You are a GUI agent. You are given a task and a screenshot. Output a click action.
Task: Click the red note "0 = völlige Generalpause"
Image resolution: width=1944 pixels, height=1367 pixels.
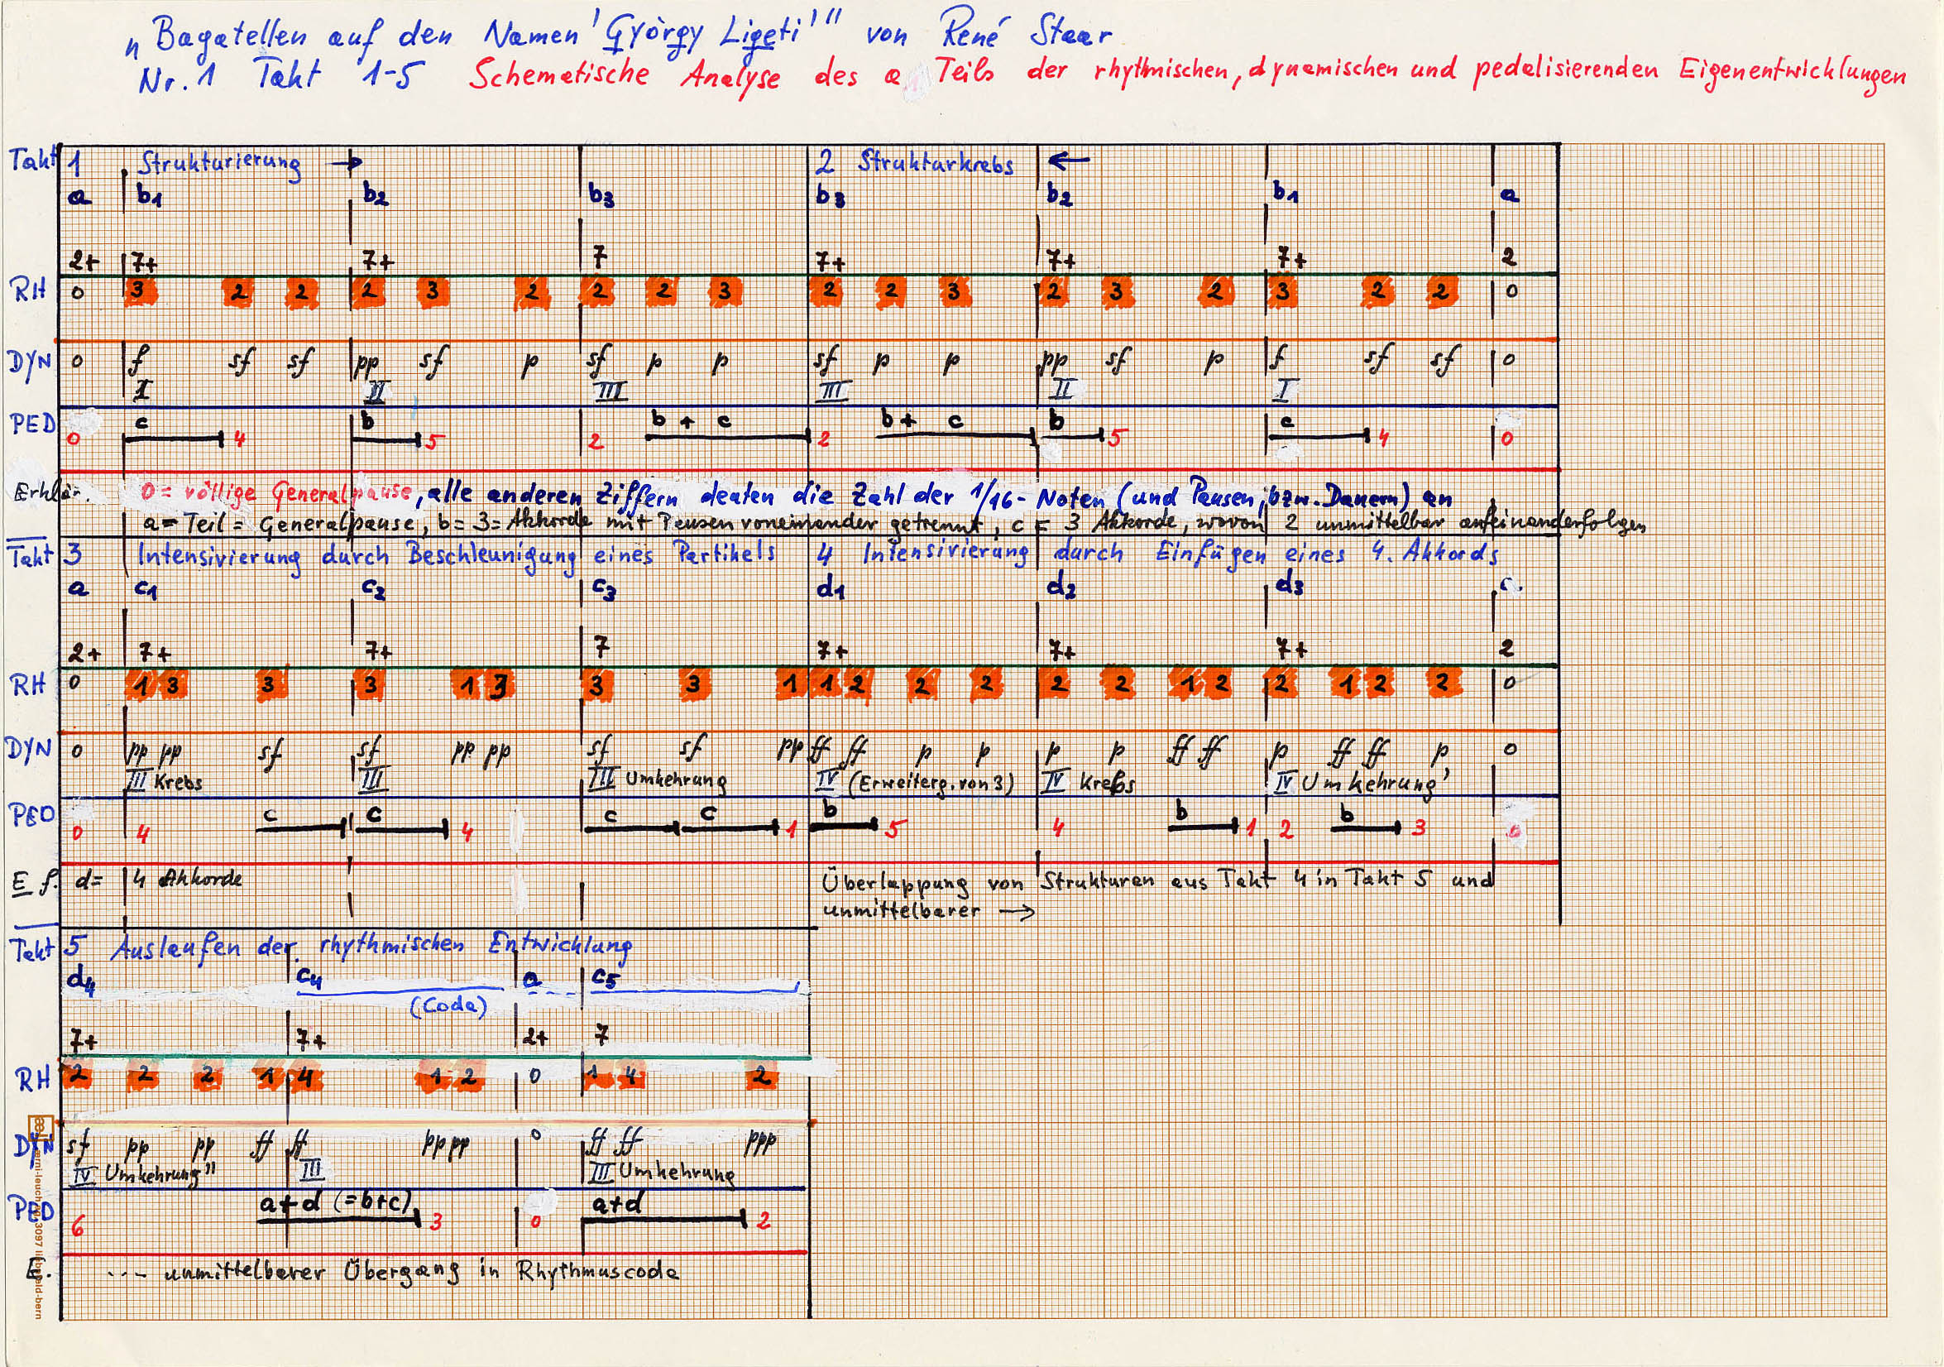pos(276,492)
